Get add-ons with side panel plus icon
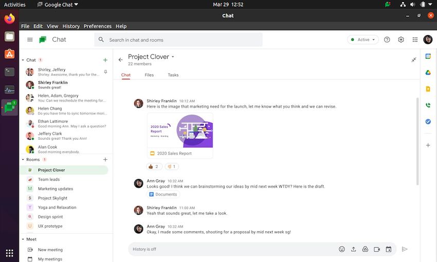Image resolution: width=437 pixels, height=262 pixels. 428,145
